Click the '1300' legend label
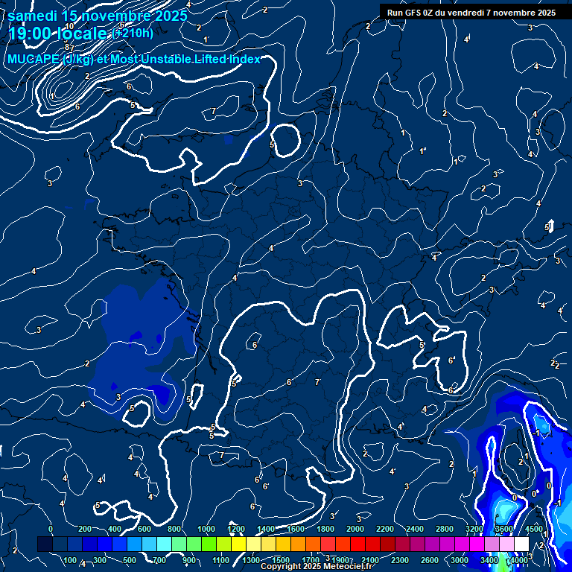This screenshot has width=572, height=572. pos(251,560)
